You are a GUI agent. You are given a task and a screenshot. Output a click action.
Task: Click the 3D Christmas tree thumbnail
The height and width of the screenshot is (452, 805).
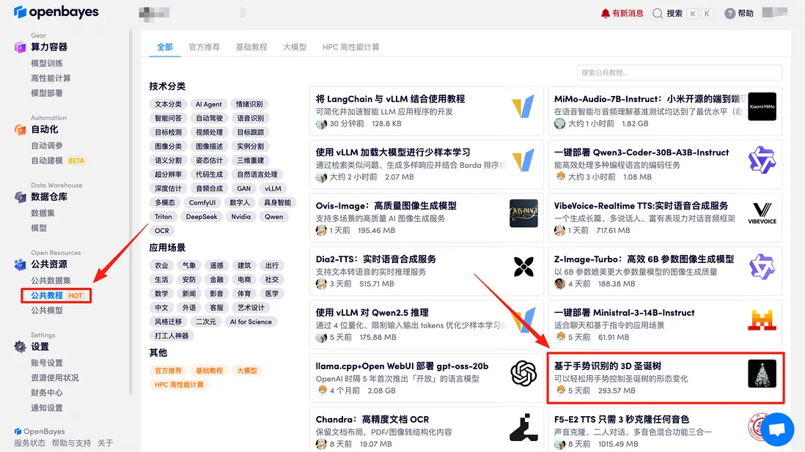tap(762, 374)
